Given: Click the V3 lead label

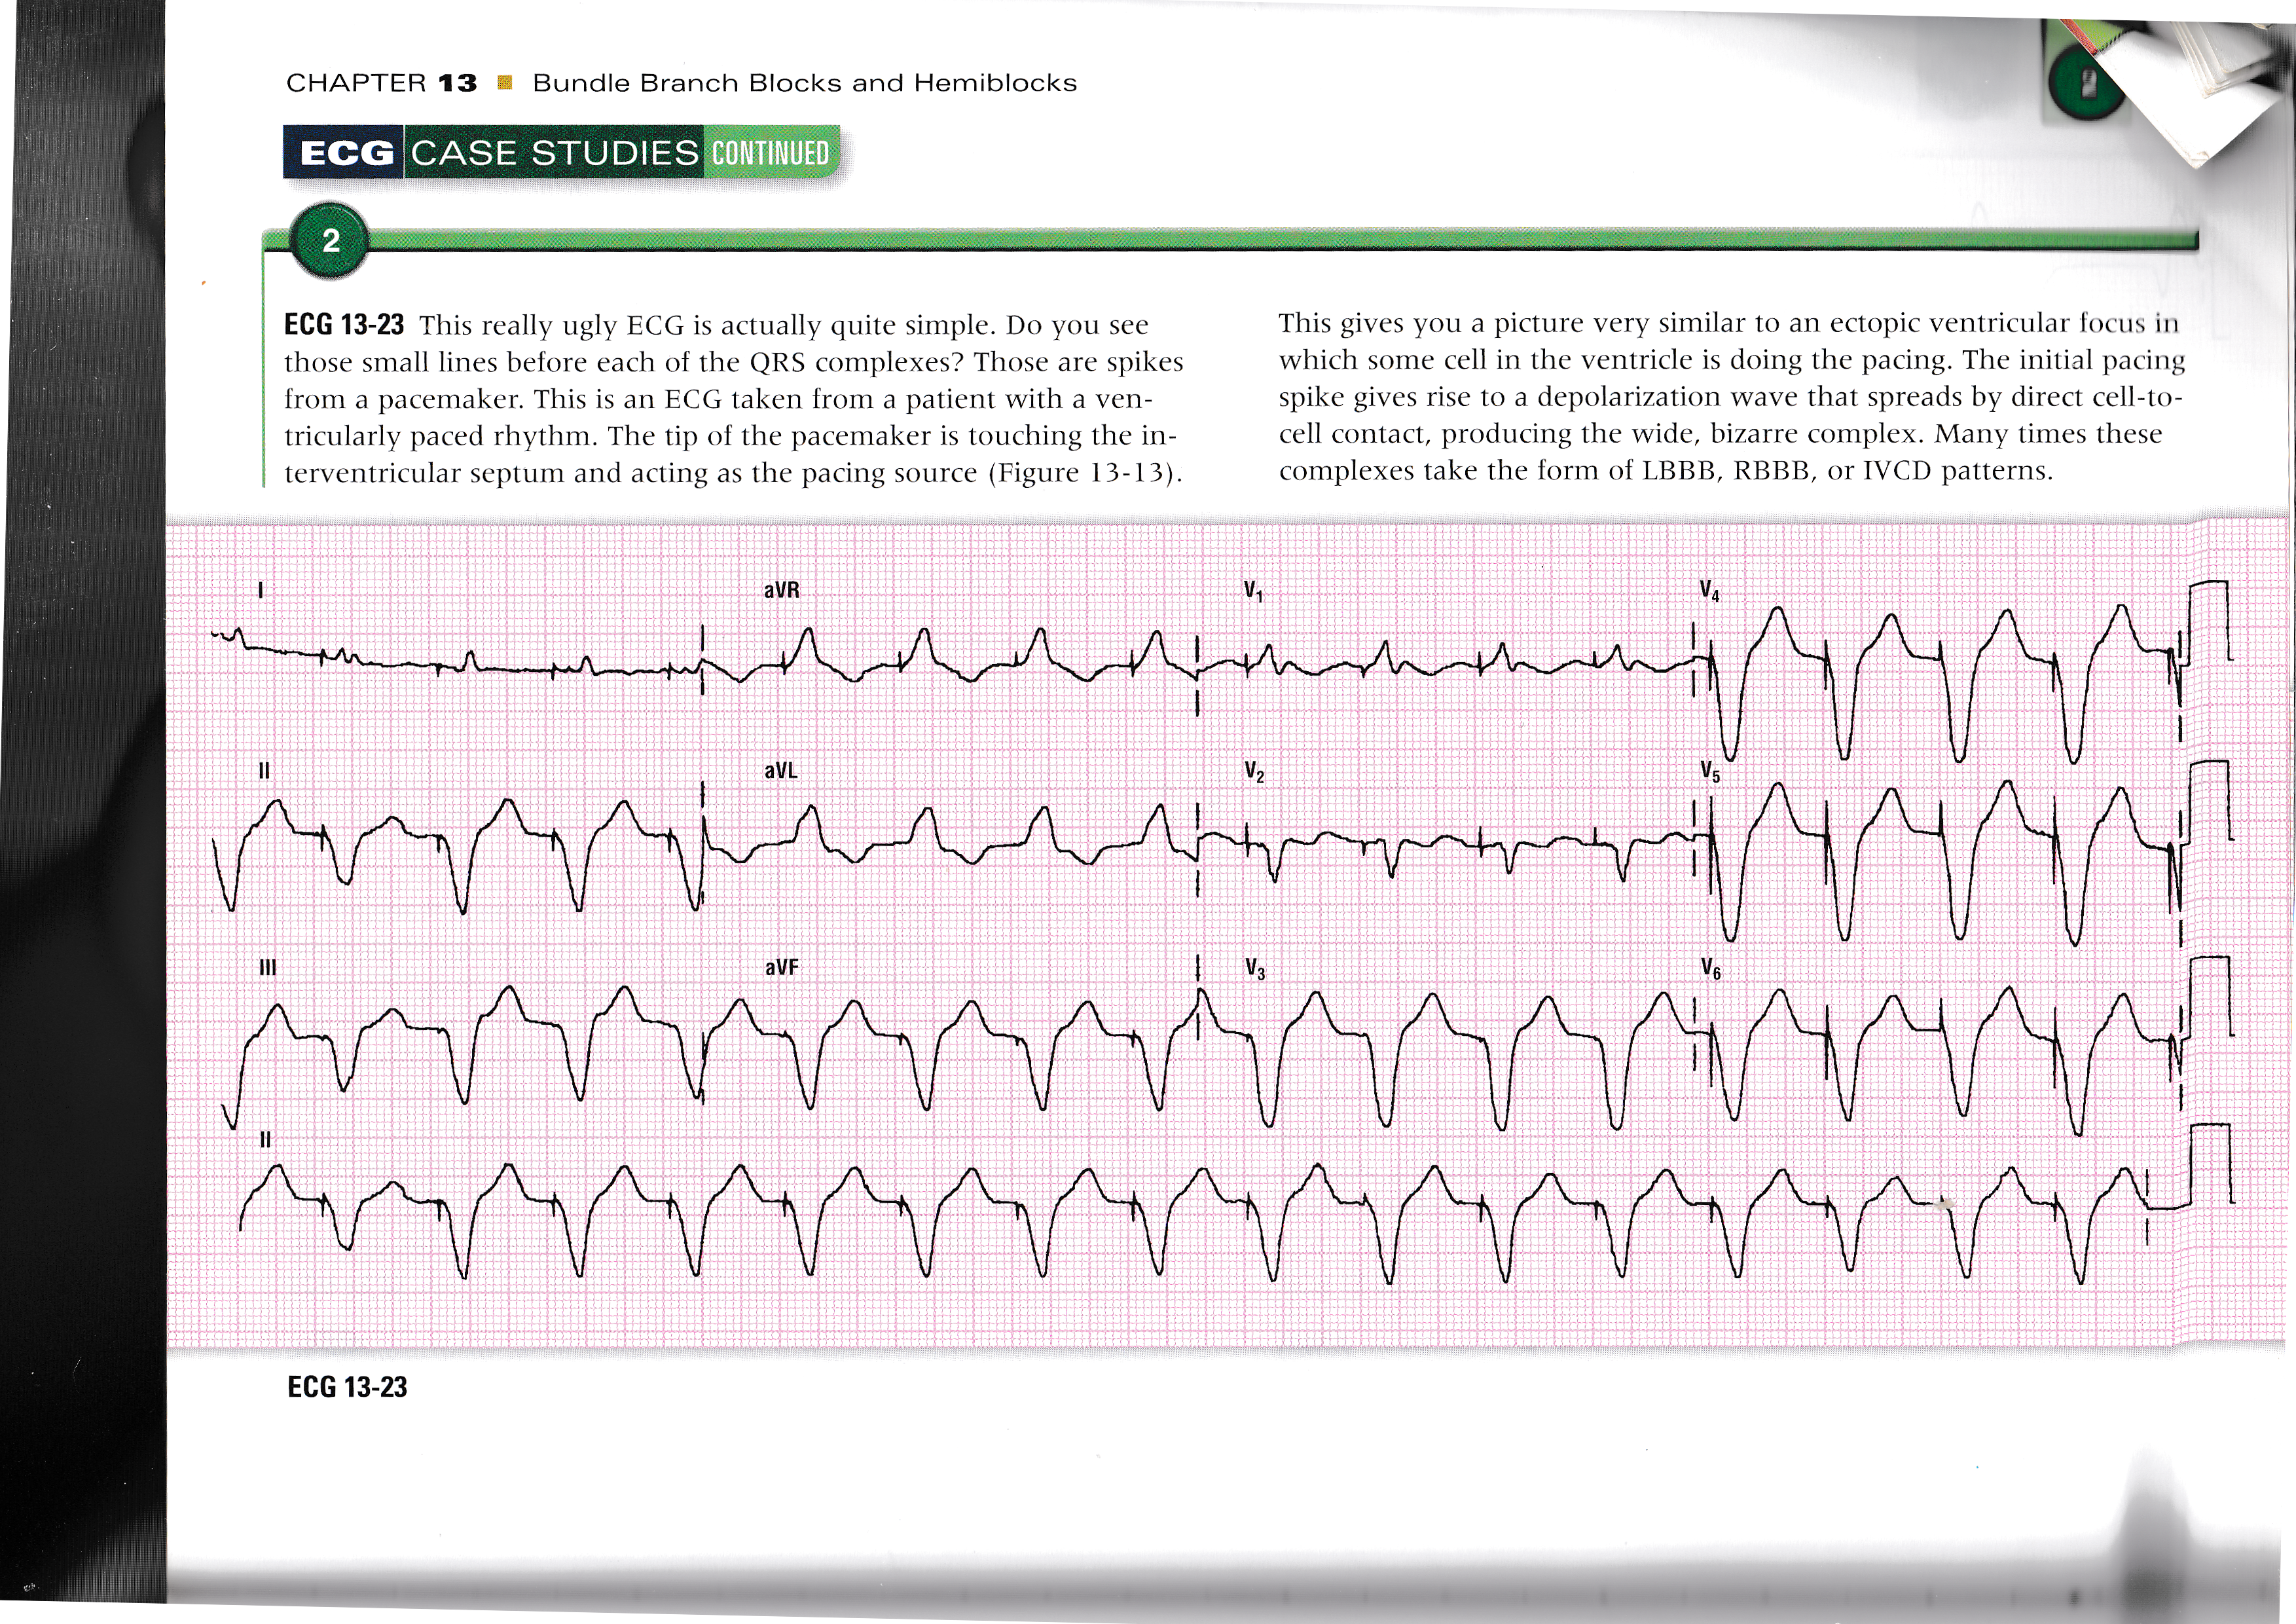Looking at the screenshot, I should (x=1254, y=969).
